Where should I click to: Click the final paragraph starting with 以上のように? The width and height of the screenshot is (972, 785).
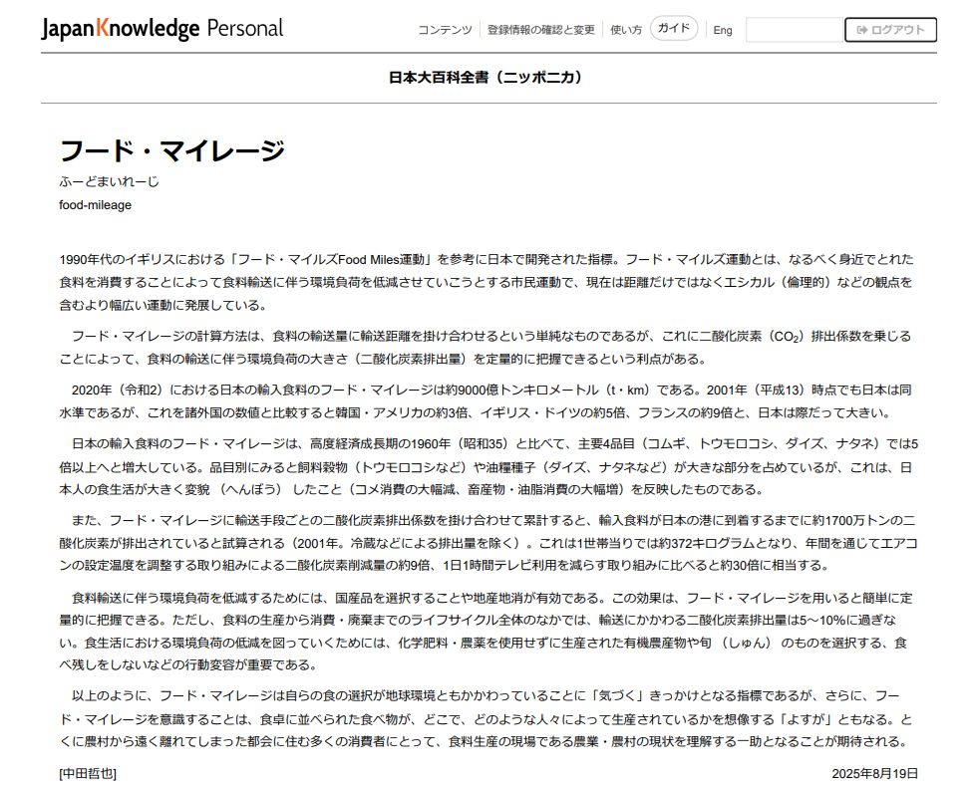point(486,718)
